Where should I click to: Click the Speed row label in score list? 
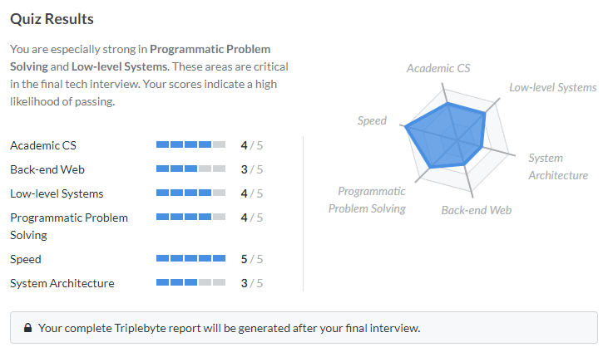(x=26, y=259)
